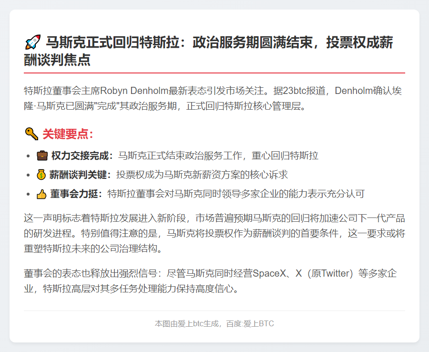Click the thumbs-up emoji before 董事会力挺
This screenshot has height=352, width=429.
41,194
